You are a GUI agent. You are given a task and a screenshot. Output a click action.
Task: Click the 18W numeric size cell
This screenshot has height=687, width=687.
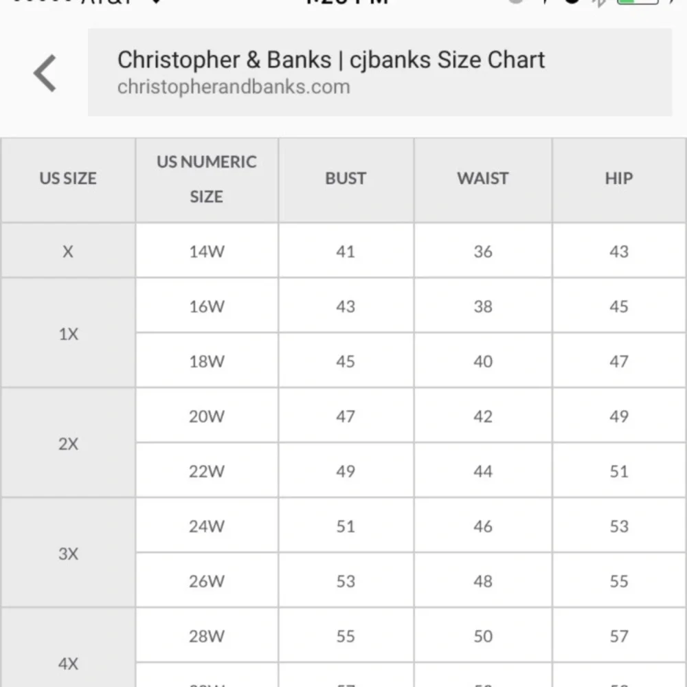[206, 361]
